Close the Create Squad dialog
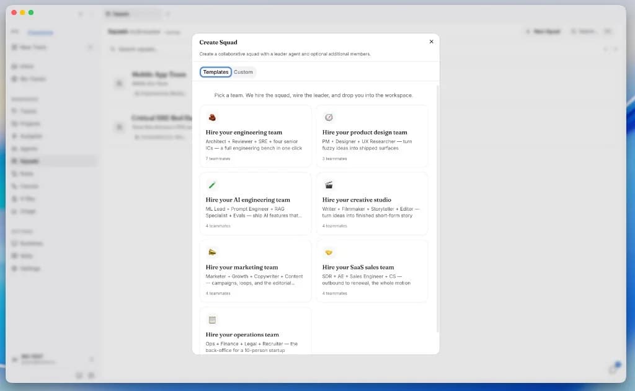The width and height of the screenshot is (635, 391). pyautogui.click(x=432, y=42)
